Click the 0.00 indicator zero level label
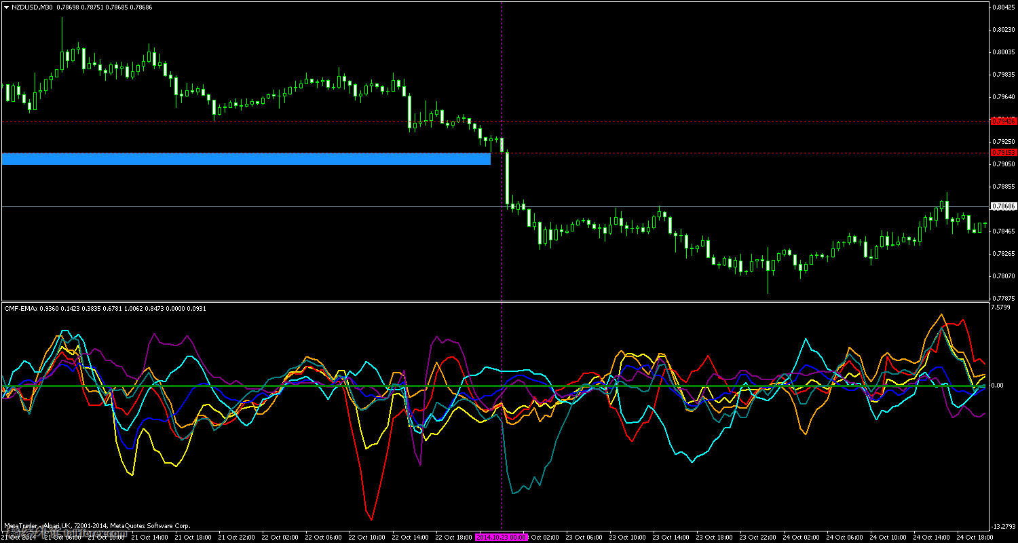This screenshot has height=543, width=1018. pos(998,386)
